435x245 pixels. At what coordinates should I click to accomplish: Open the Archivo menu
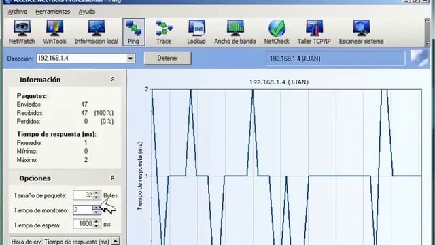coord(18,12)
